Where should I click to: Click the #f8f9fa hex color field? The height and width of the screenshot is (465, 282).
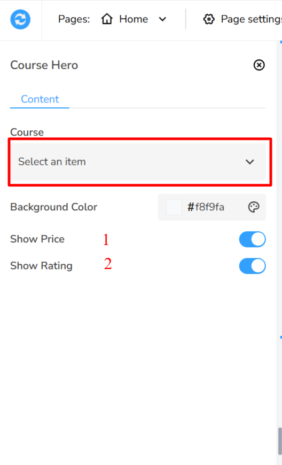coord(206,207)
